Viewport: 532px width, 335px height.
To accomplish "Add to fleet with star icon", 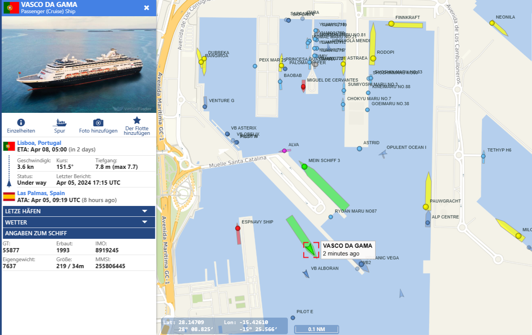I will click(x=137, y=120).
